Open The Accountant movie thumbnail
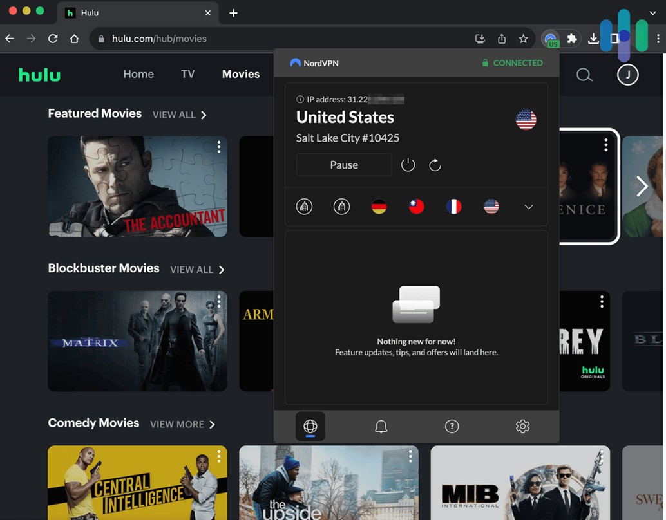This screenshot has width=666, height=520. (137, 187)
